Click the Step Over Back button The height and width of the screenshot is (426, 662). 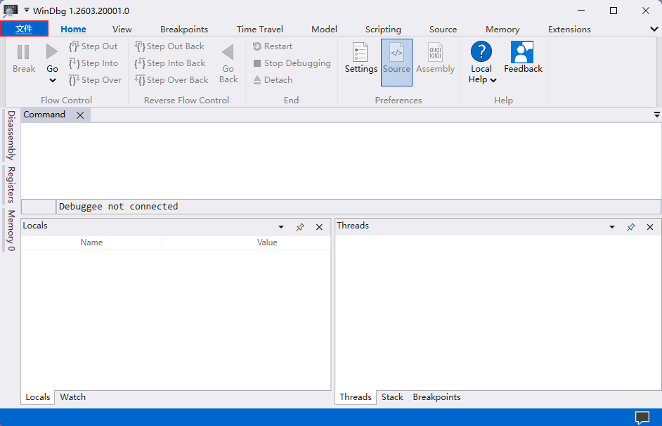(171, 80)
